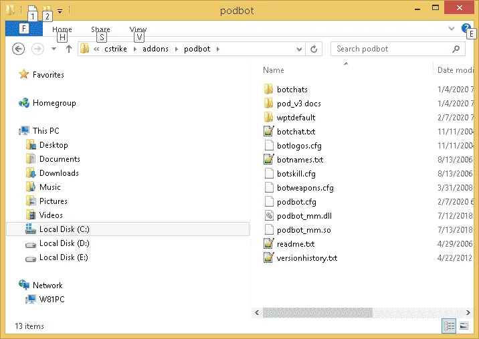Open the Customize Quick Access Toolbar dropdown
The height and width of the screenshot is (339, 479).
(60, 11)
